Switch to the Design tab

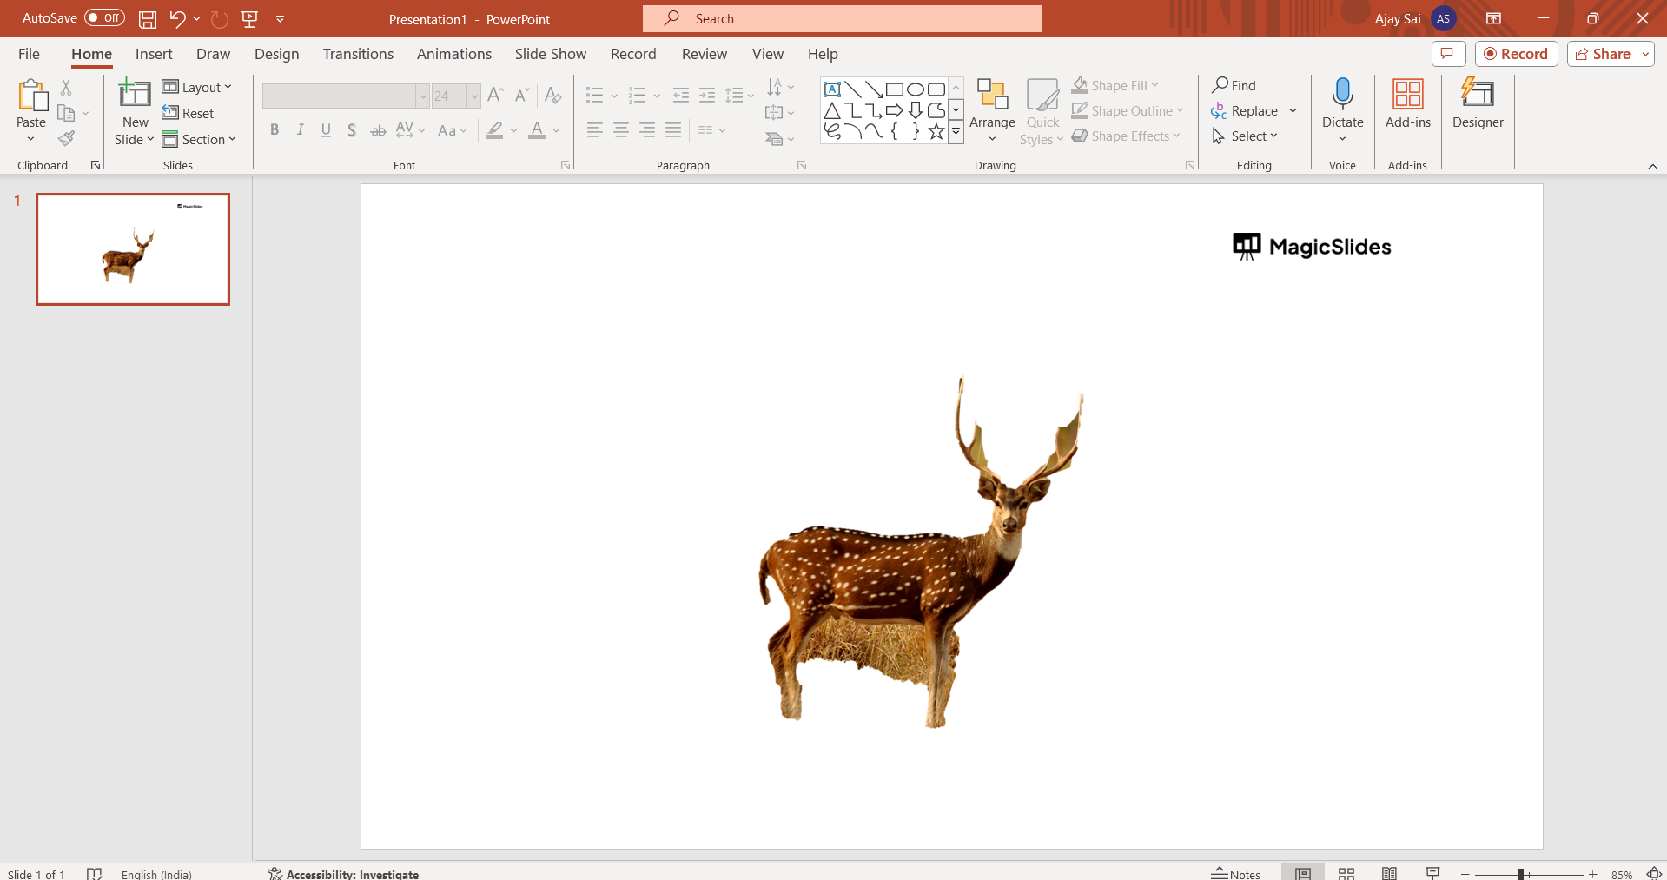(x=276, y=54)
